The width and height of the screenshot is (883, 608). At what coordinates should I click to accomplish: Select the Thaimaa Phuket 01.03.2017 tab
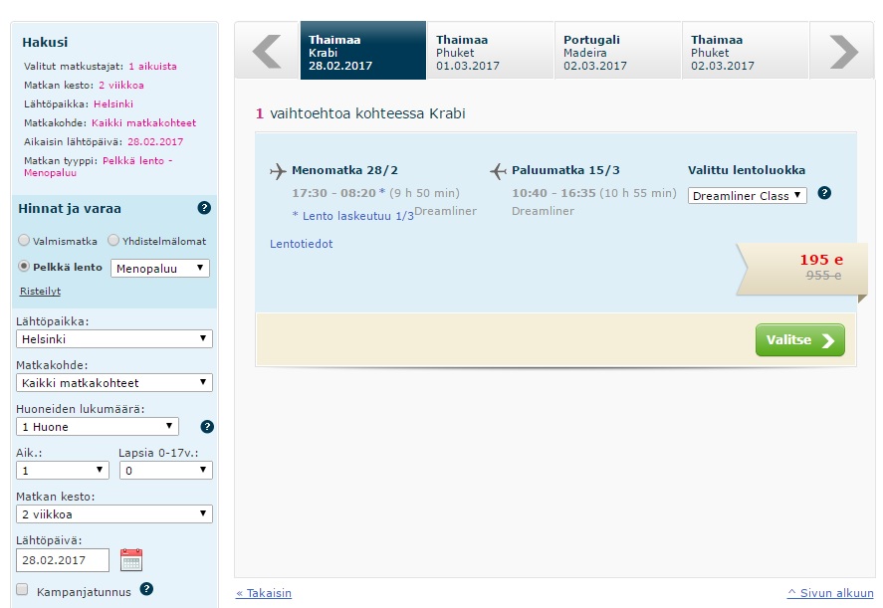coord(491,51)
